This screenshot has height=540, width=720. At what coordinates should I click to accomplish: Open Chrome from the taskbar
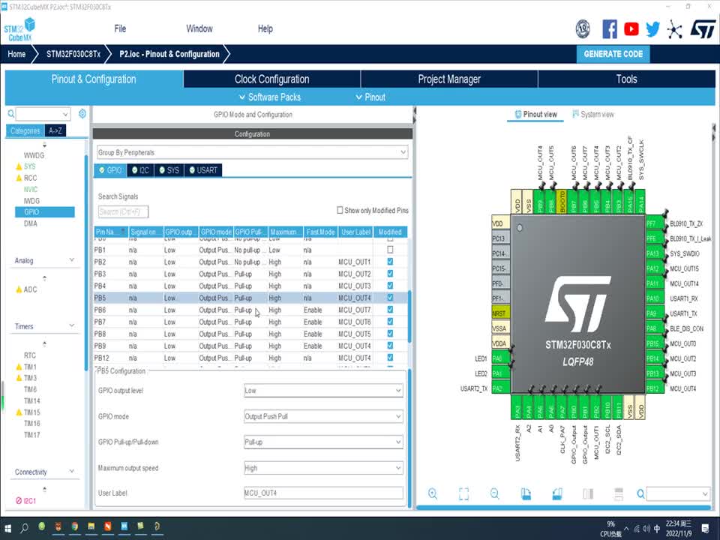coord(74,526)
